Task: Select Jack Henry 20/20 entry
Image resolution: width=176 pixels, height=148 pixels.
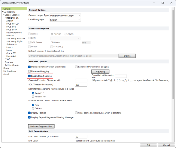Action: coord(14,41)
